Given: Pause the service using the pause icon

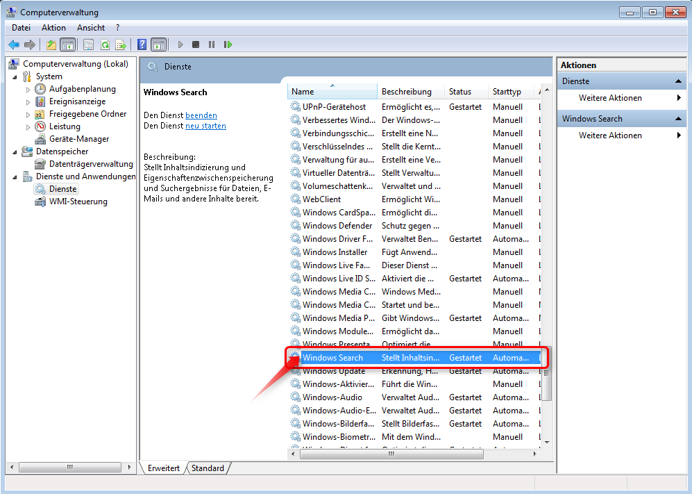Looking at the screenshot, I should pos(212,44).
